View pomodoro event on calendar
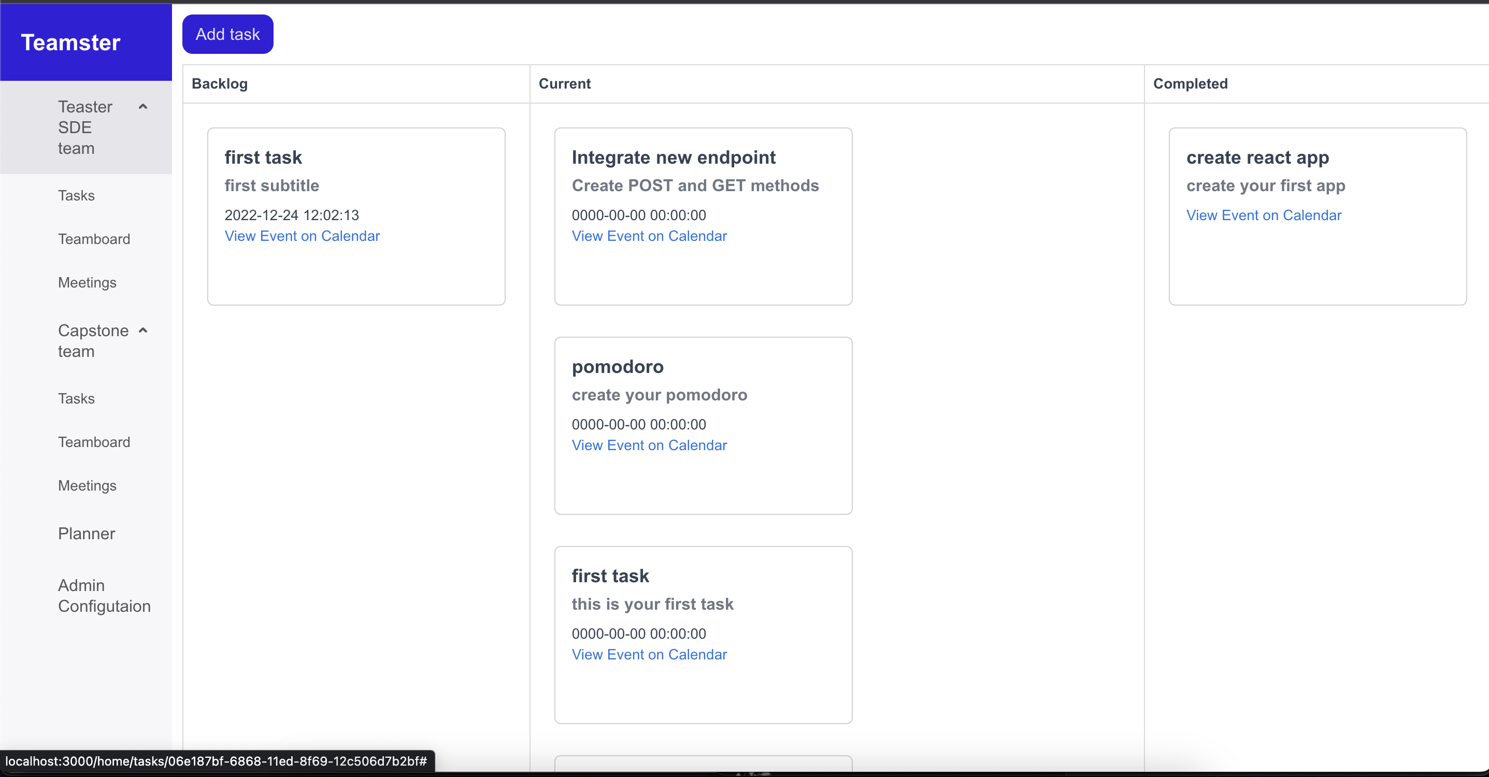 click(649, 445)
